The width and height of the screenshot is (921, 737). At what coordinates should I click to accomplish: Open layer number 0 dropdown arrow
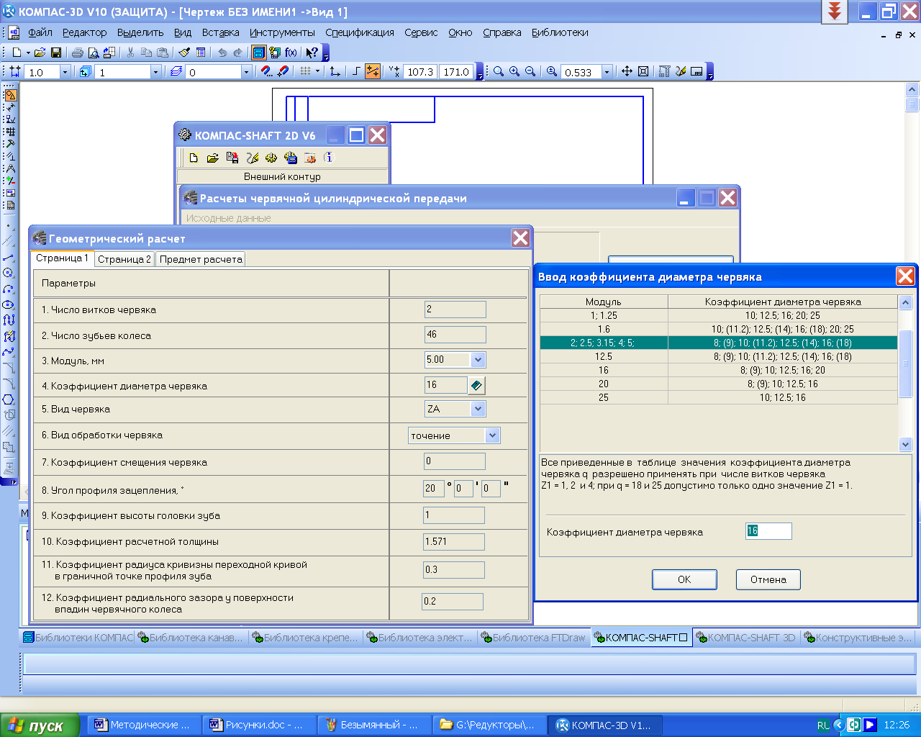click(x=246, y=72)
